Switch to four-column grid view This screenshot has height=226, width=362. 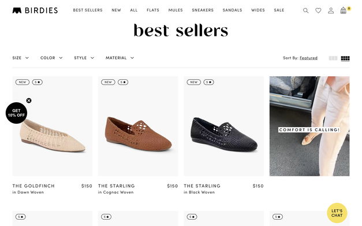pyautogui.click(x=345, y=58)
